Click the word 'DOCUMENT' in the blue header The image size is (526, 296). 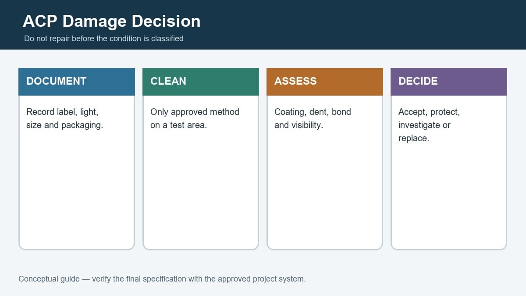(x=57, y=81)
